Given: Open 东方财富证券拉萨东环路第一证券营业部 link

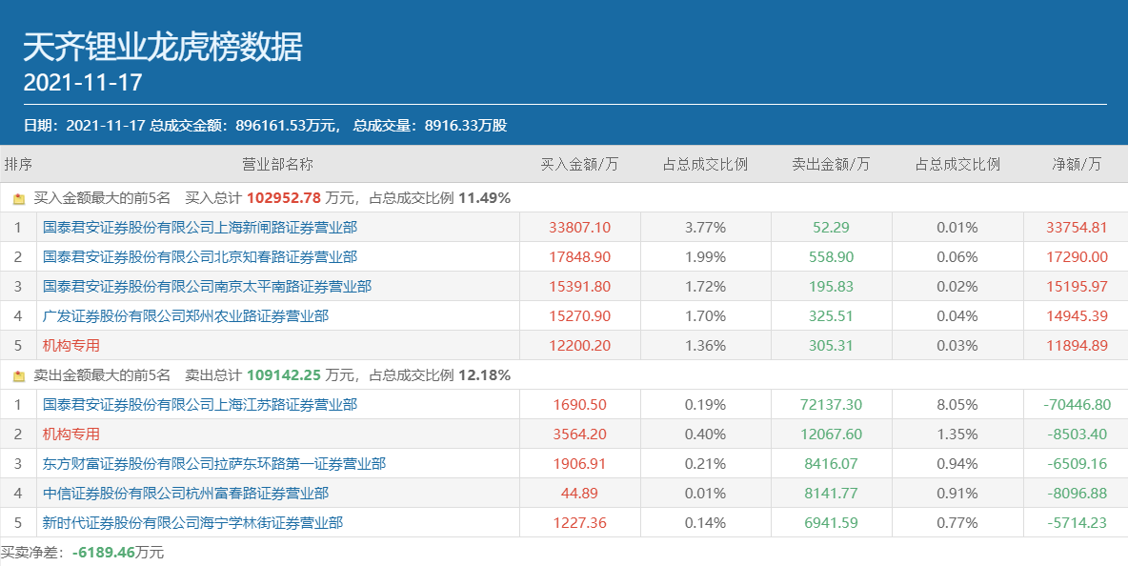Looking at the screenshot, I should point(214,464).
